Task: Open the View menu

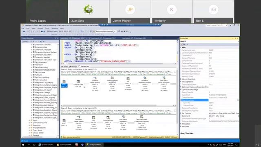Action: click(33, 29)
